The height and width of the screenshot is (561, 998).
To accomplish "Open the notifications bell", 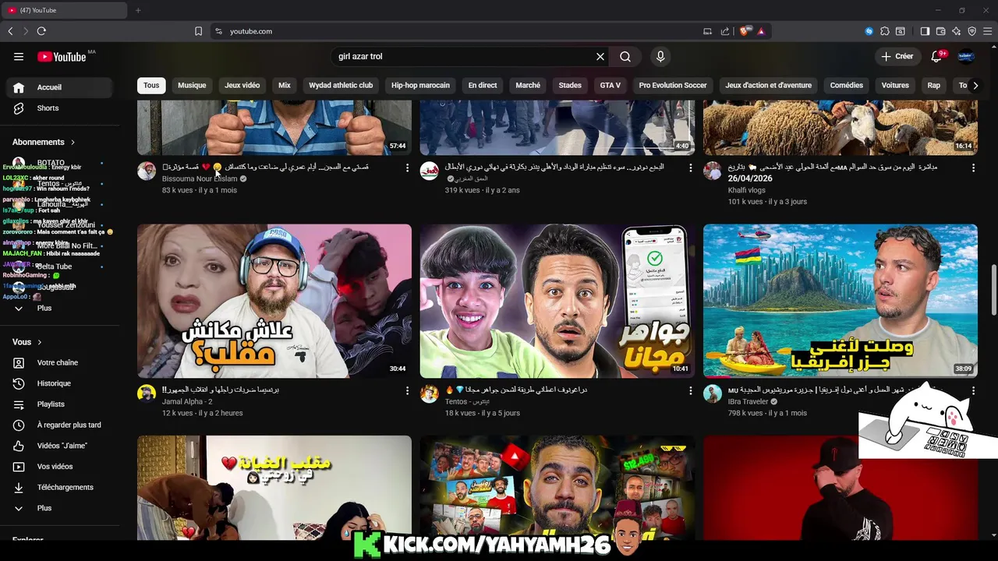I will [938, 56].
